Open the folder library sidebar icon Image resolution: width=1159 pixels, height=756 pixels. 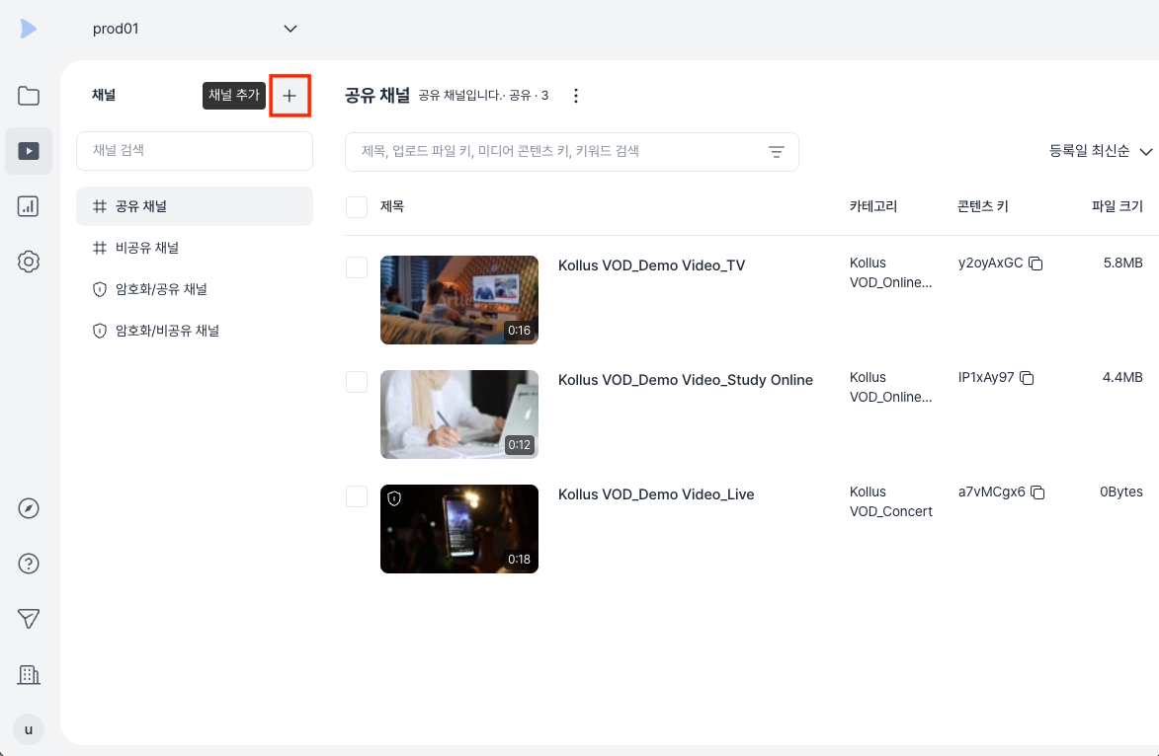(x=28, y=96)
